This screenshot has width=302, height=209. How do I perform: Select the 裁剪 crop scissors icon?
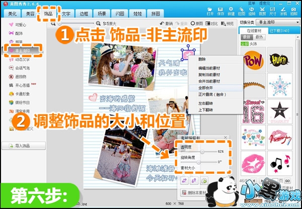(262, 11)
